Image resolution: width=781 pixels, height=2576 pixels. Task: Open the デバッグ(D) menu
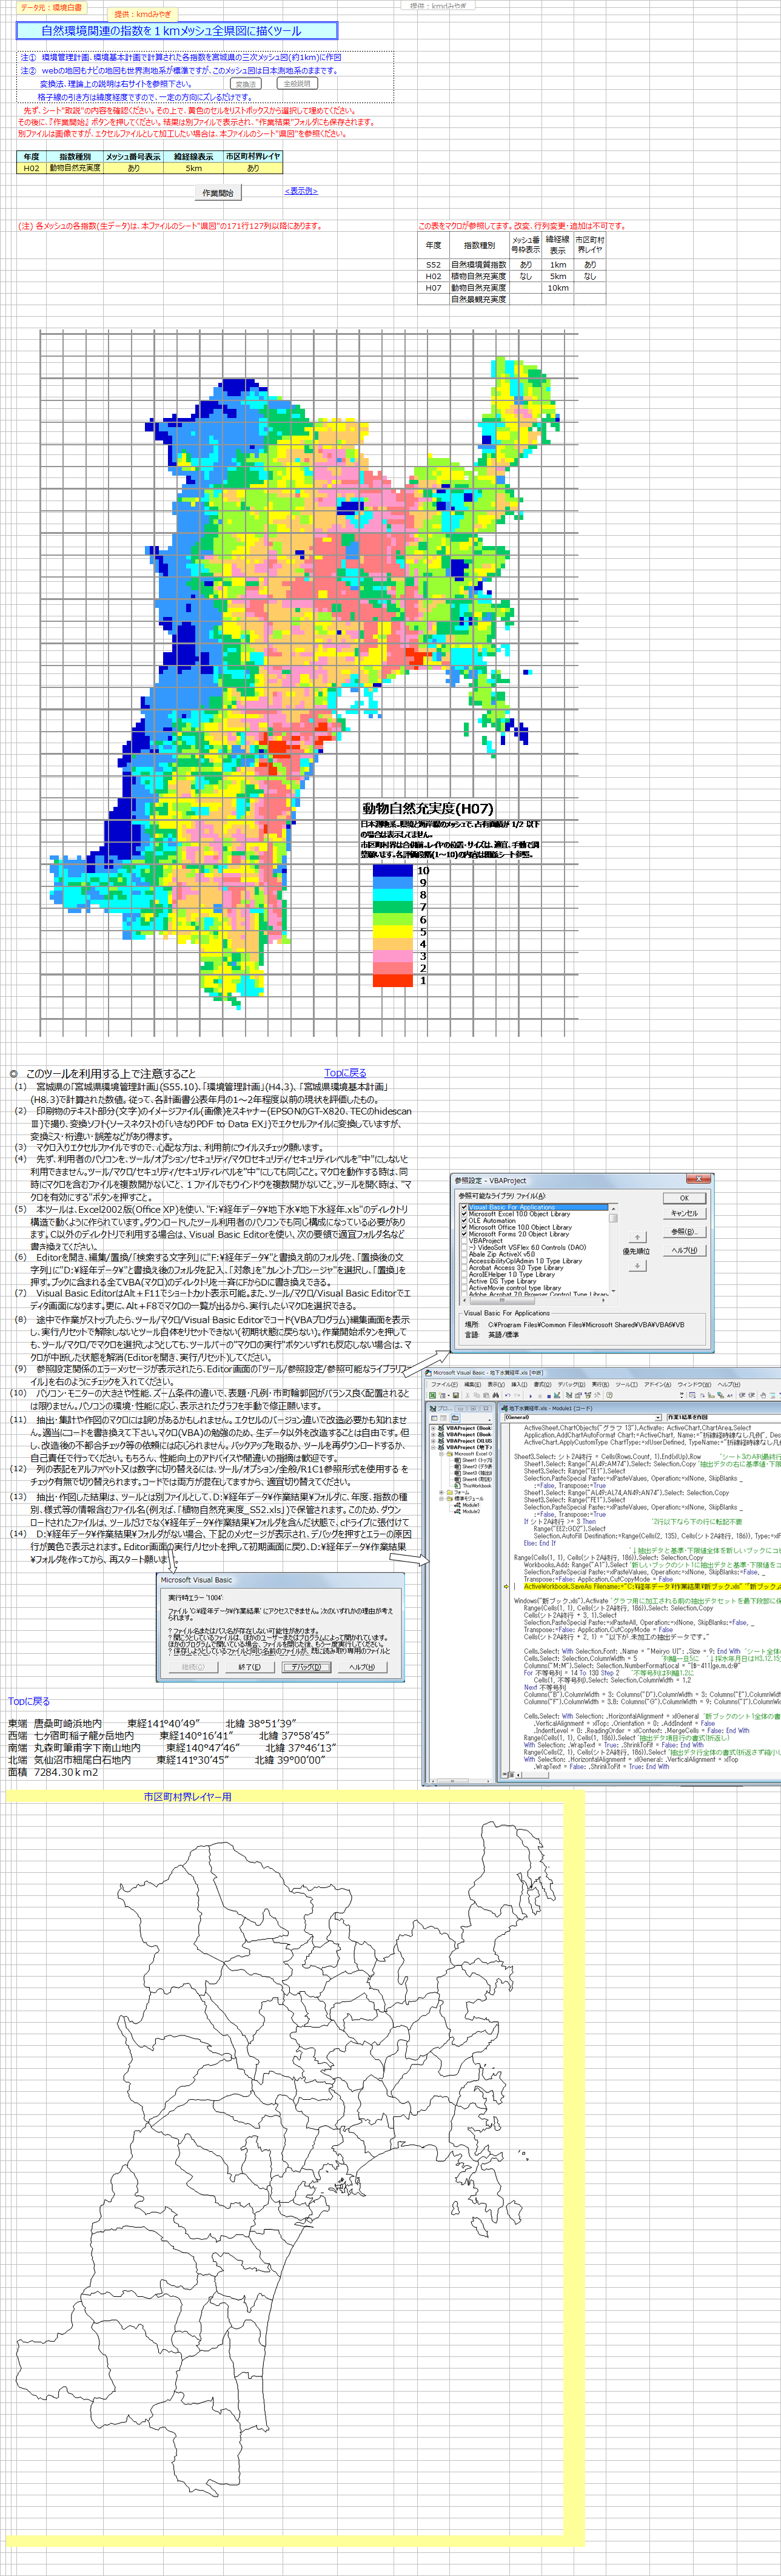tap(571, 1384)
